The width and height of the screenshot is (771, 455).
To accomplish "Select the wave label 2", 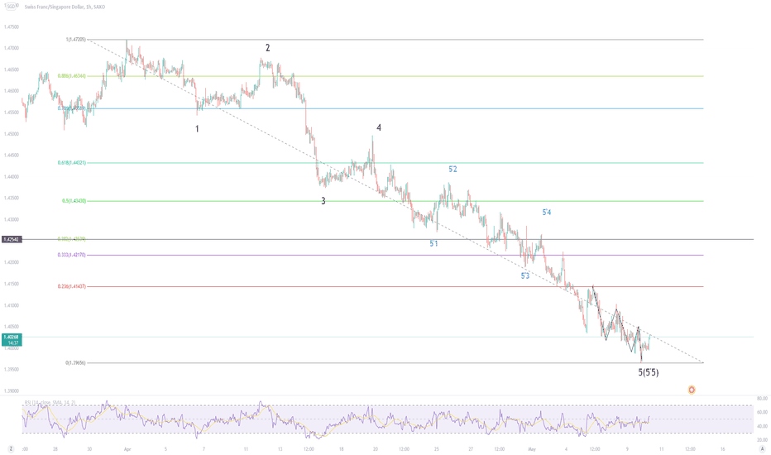I will [x=267, y=48].
